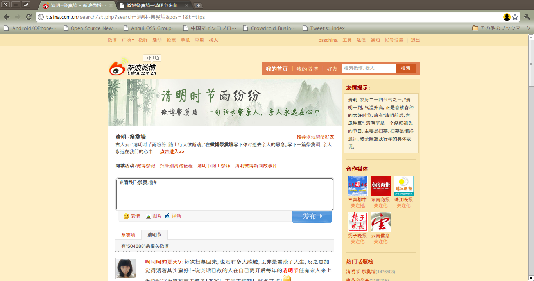Bookmark this page with the star icon
The height and width of the screenshot is (281, 534).
(515, 17)
